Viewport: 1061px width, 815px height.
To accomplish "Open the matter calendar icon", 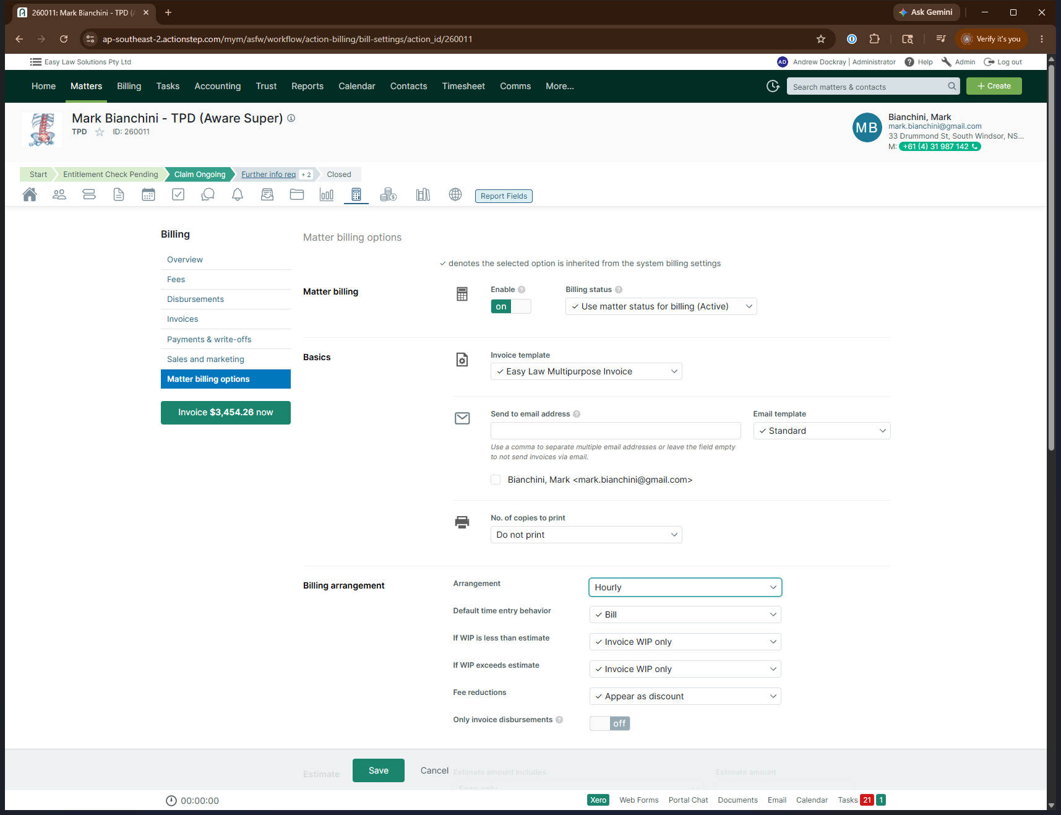I will 148,195.
